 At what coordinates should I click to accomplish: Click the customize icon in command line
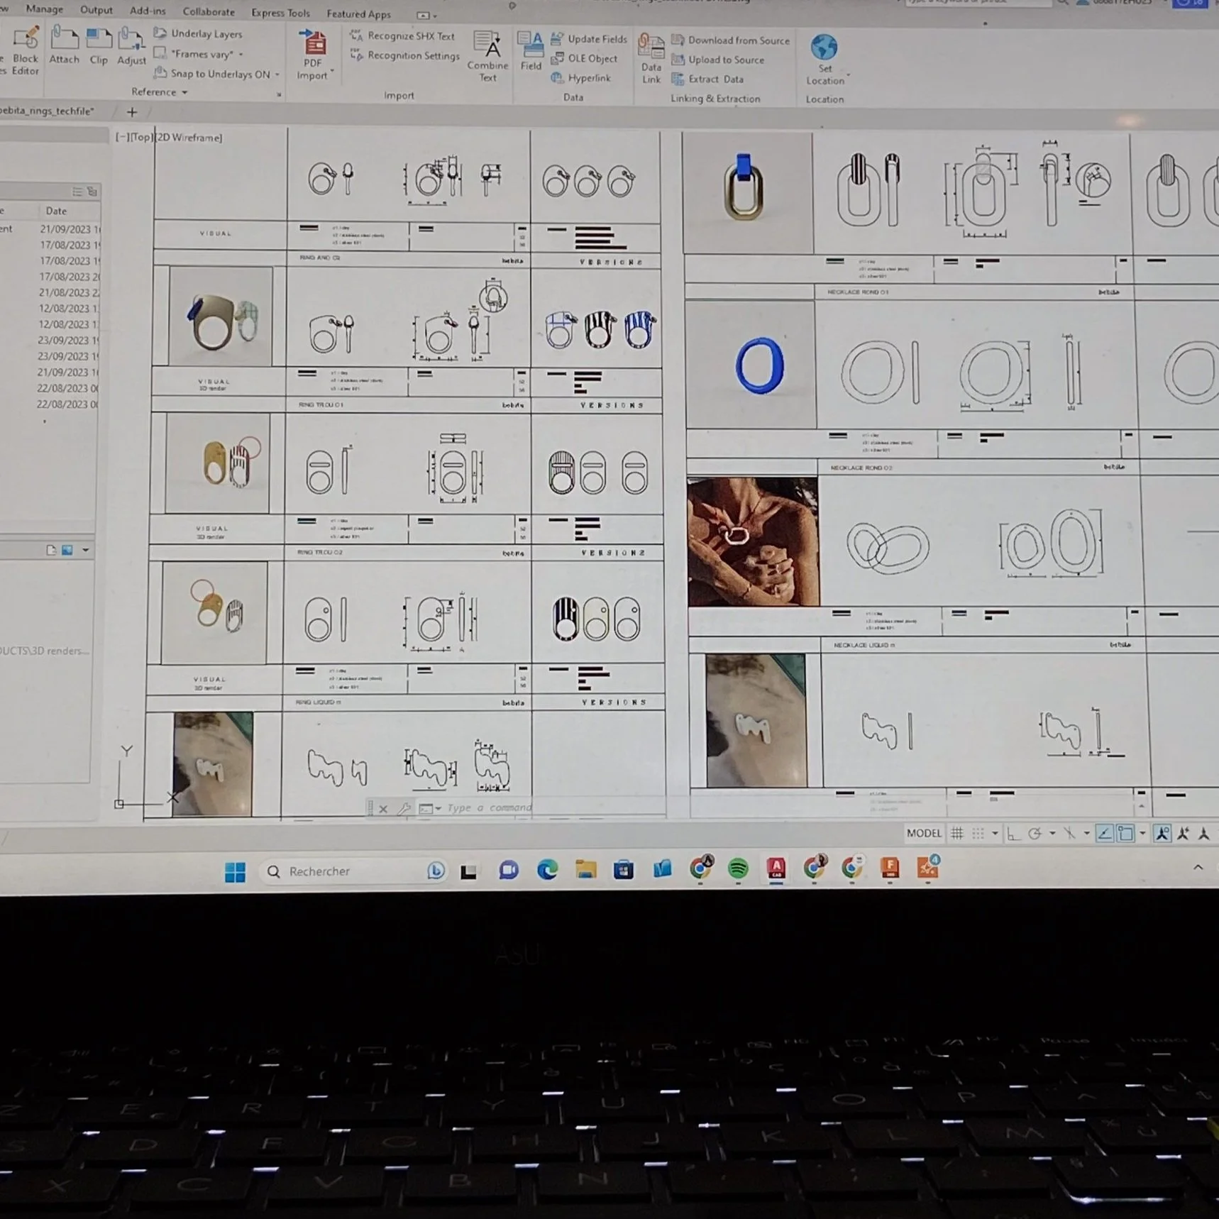coord(404,808)
